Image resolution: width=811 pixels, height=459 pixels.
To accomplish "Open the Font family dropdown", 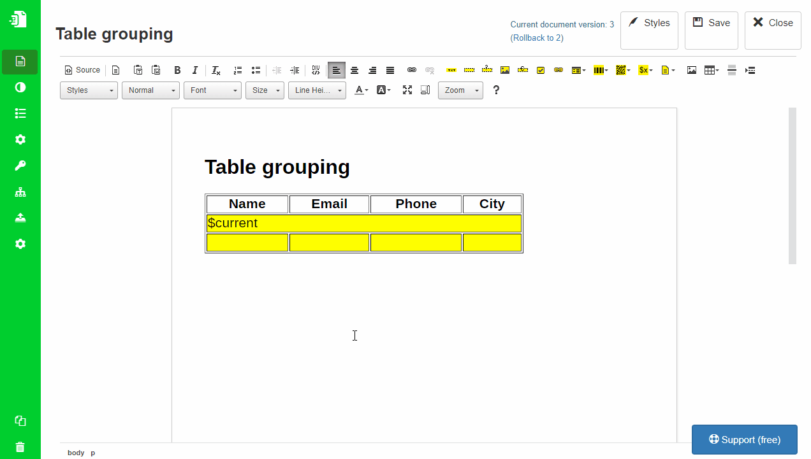I will pos(212,90).
